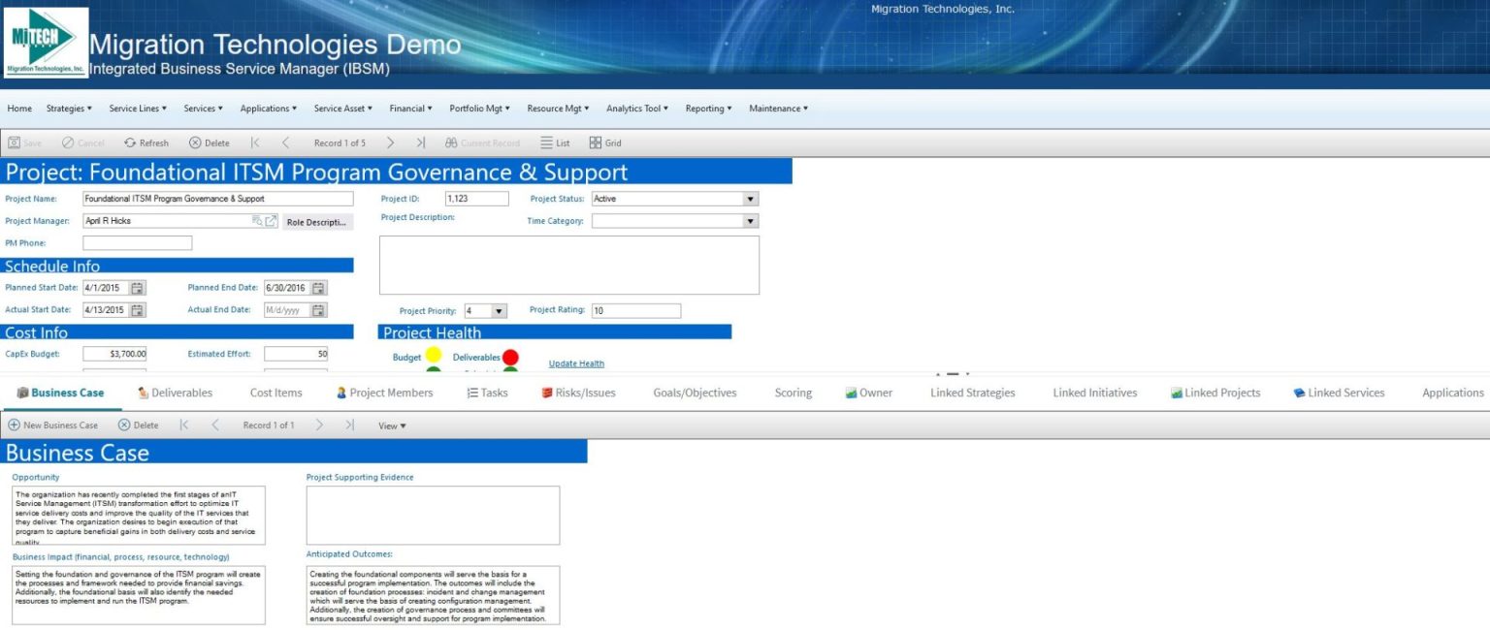This screenshot has width=1490, height=630.
Task: Click the Role Description button
Action: click(317, 220)
